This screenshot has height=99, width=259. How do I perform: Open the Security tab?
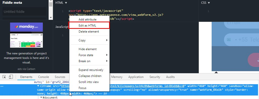click(x=155, y=77)
